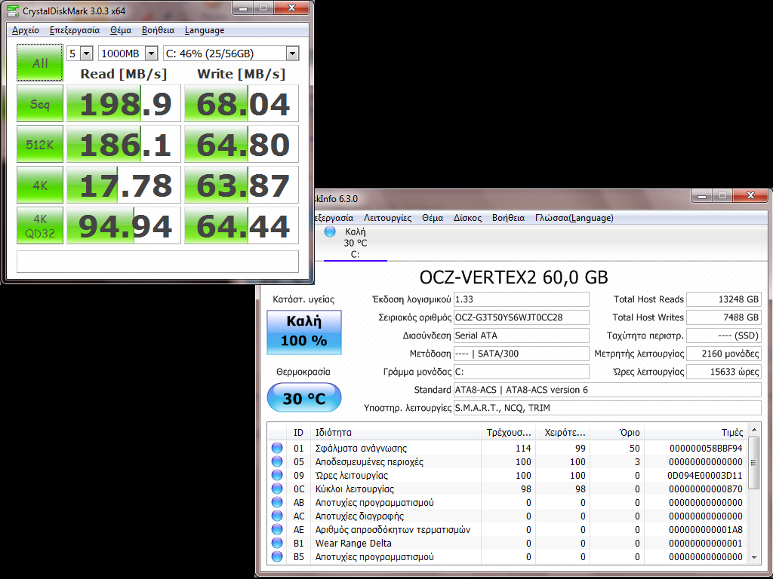Start the 4K benchmark test

(x=40, y=185)
